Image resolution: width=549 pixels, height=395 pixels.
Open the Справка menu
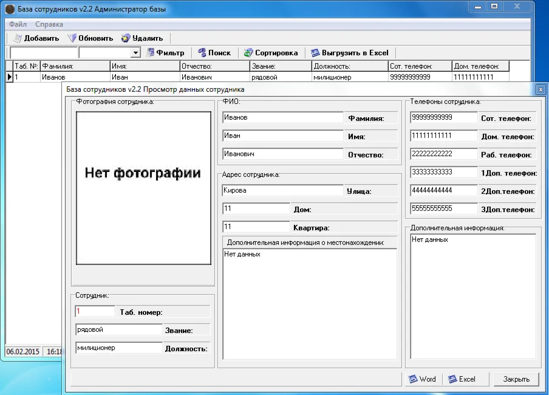point(49,24)
